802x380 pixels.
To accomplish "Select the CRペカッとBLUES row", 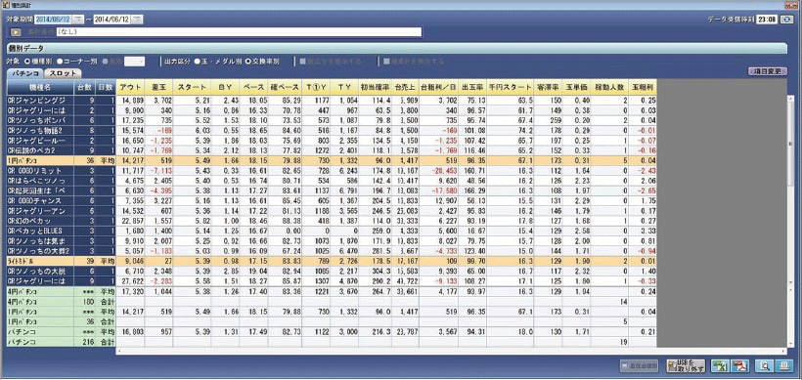I will (332, 231).
